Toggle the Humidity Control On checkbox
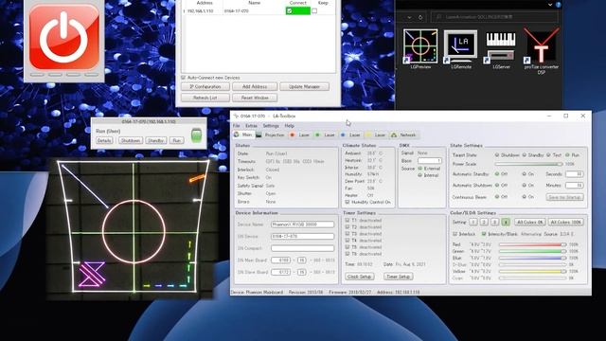The width and height of the screenshot is (606, 341). coord(348,202)
